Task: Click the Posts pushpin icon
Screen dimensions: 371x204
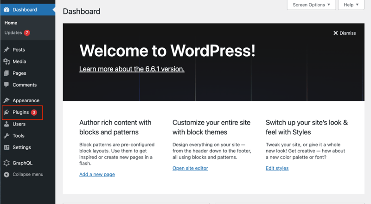Action: tap(6, 50)
